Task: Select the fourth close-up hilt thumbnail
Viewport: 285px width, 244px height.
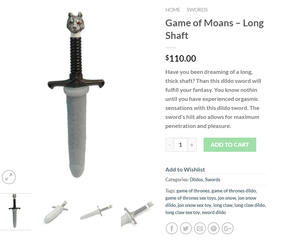Action: coord(137,212)
